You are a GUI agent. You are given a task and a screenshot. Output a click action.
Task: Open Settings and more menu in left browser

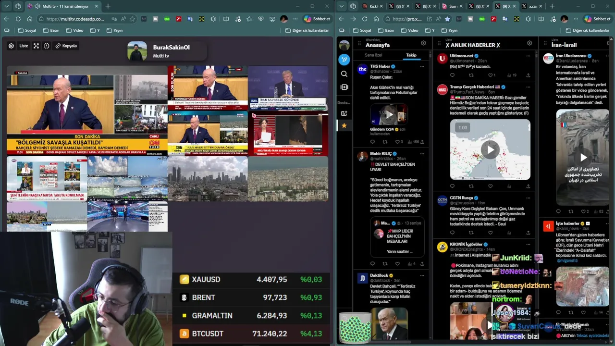pyautogui.click(x=295, y=19)
